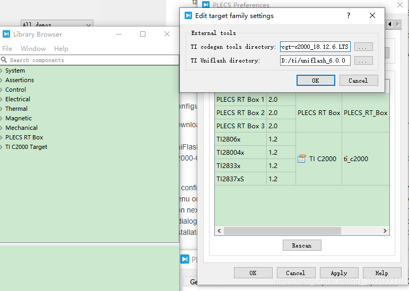Screen dimensions: 409x291
Task: Click the ti_c2000 folder cell
Action: click(x=366, y=159)
